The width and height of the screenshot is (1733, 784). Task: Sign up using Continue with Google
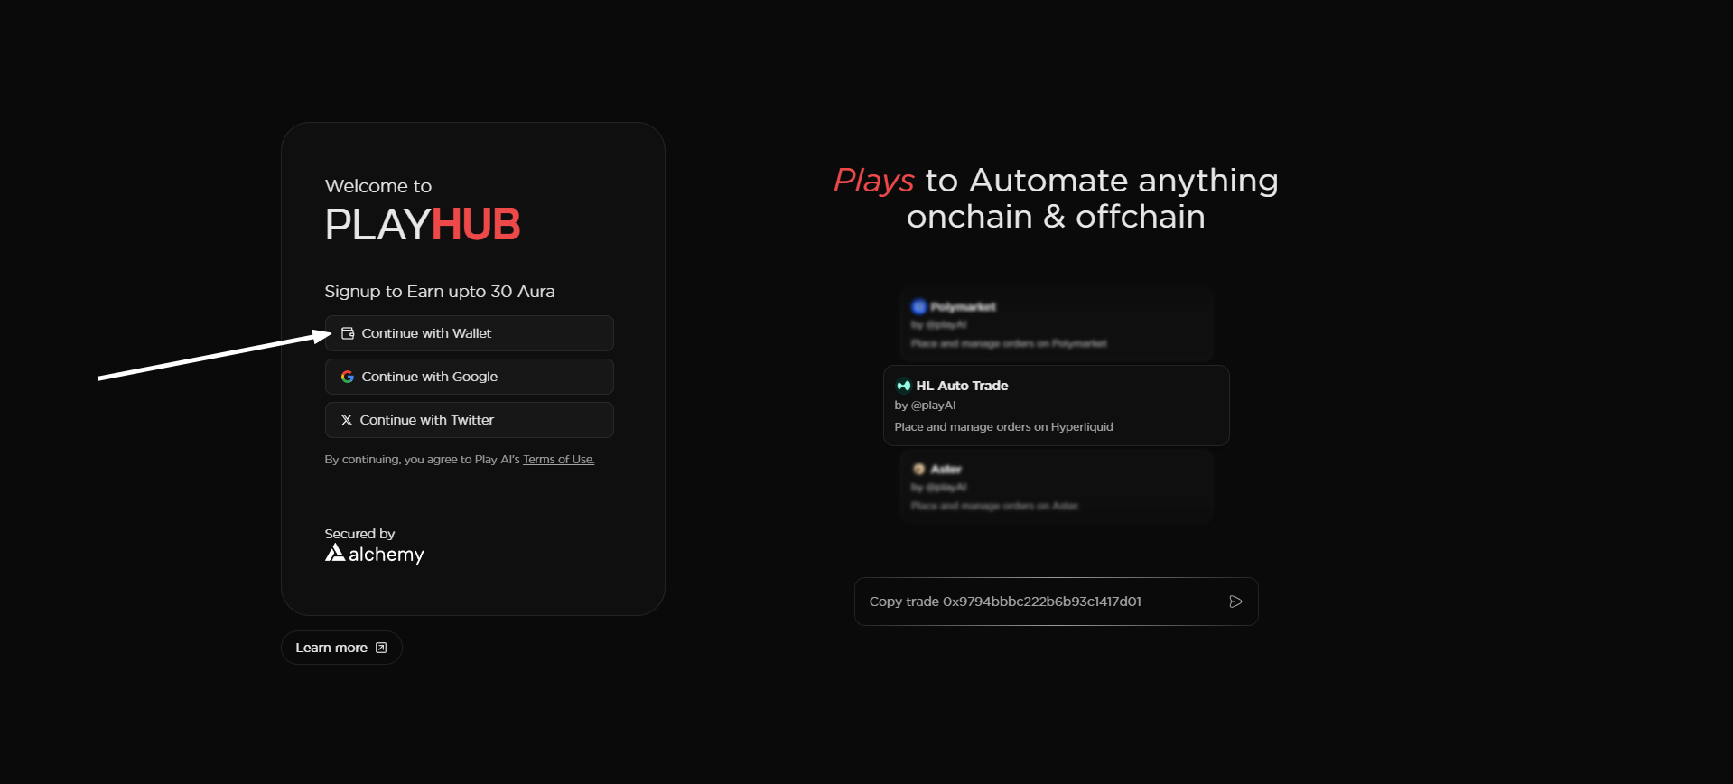click(x=469, y=377)
